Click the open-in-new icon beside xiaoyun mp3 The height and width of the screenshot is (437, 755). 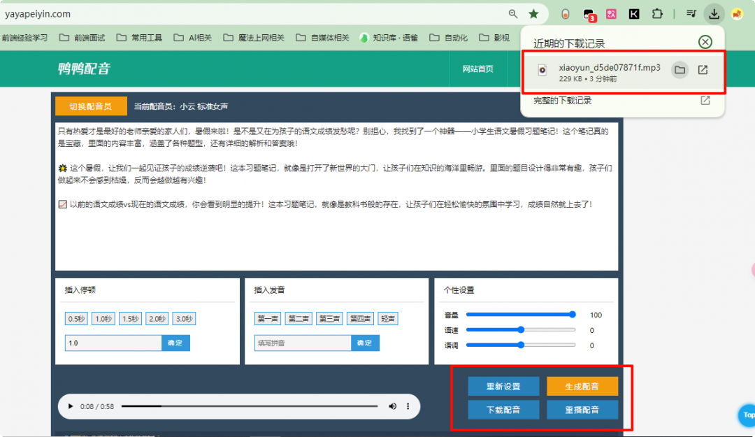[703, 70]
